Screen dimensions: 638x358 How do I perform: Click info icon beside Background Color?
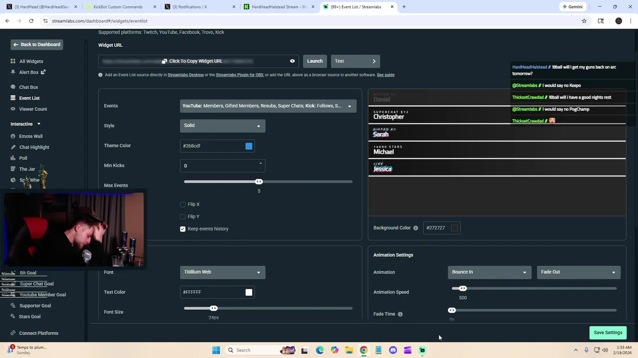[416, 228]
